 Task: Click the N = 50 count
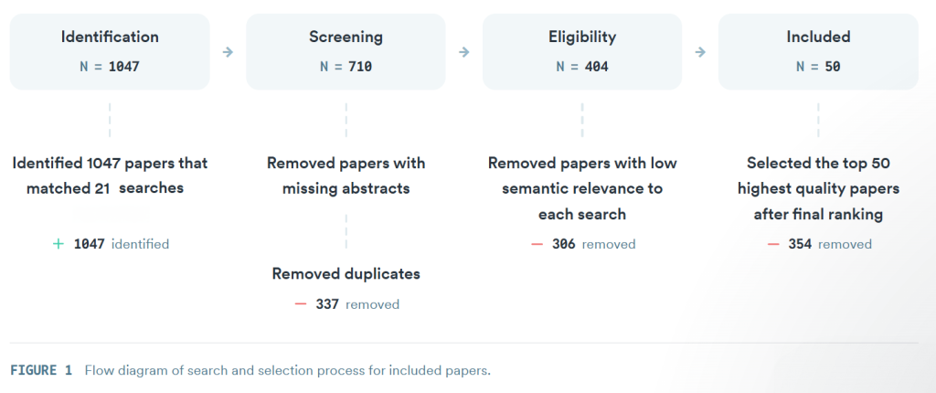click(818, 67)
